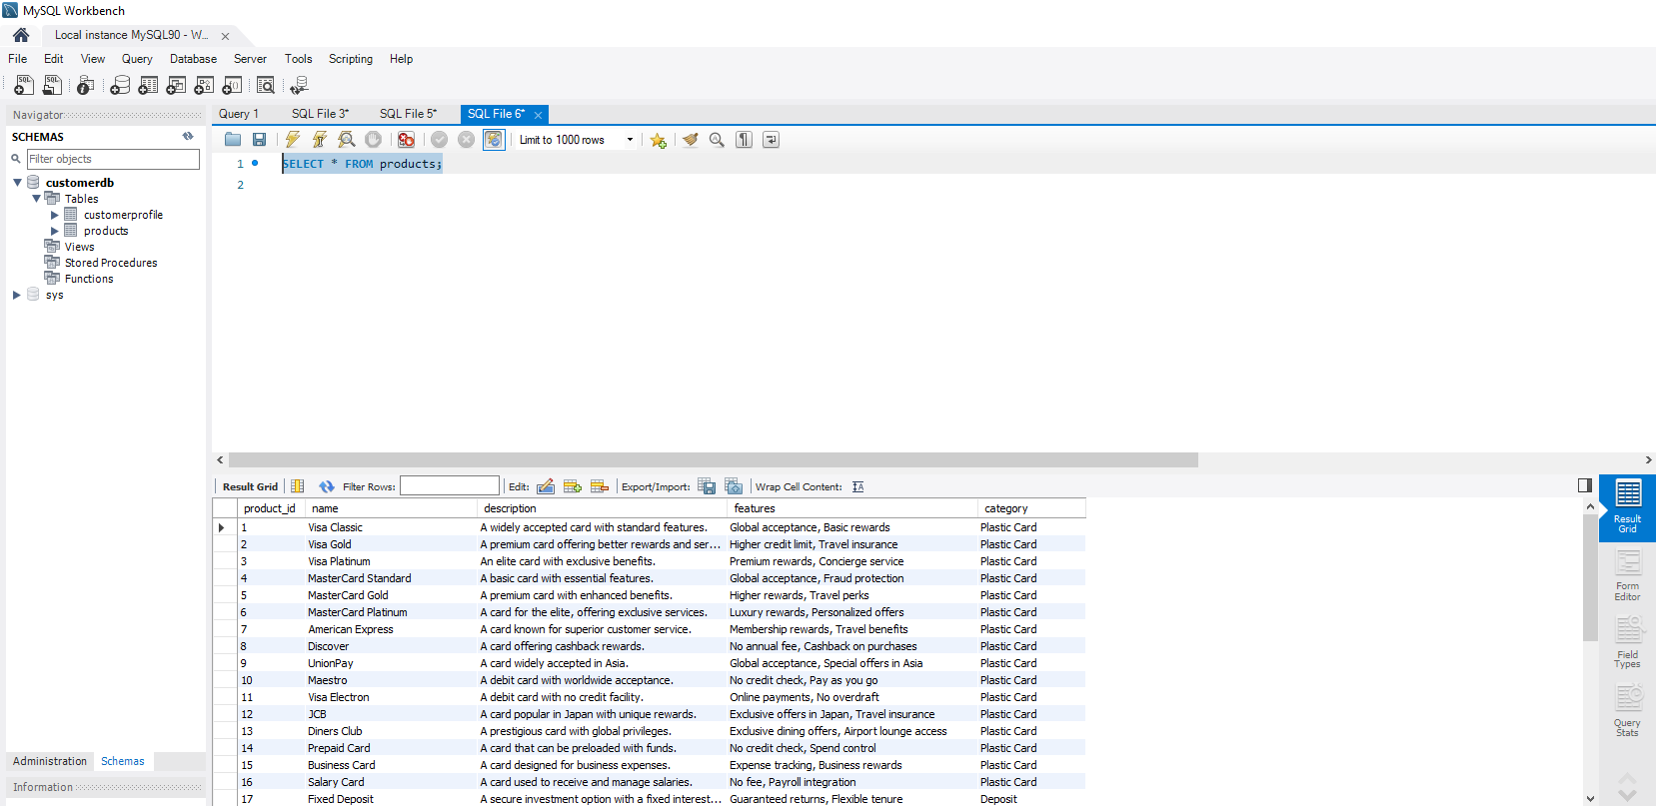The image size is (1656, 806).
Task: Toggle stop-on-error script execution icon
Action: click(406, 140)
